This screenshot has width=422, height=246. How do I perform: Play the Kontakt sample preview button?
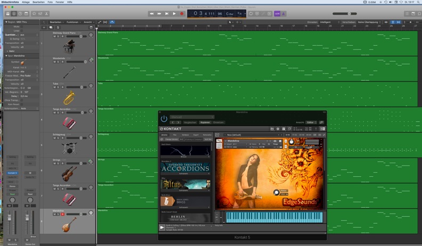coord(162,227)
